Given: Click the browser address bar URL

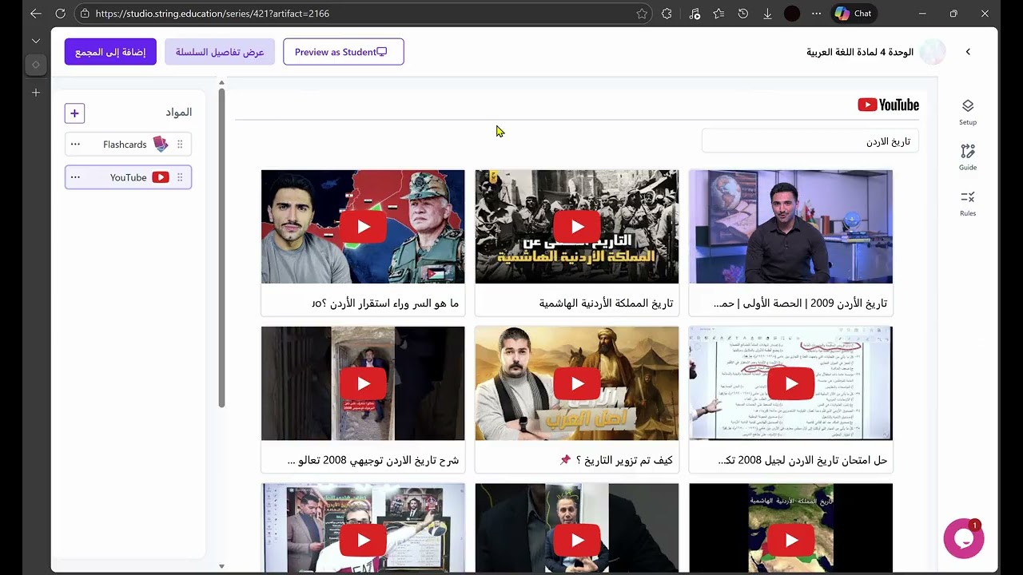Looking at the screenshot, I should coord(212,14).
